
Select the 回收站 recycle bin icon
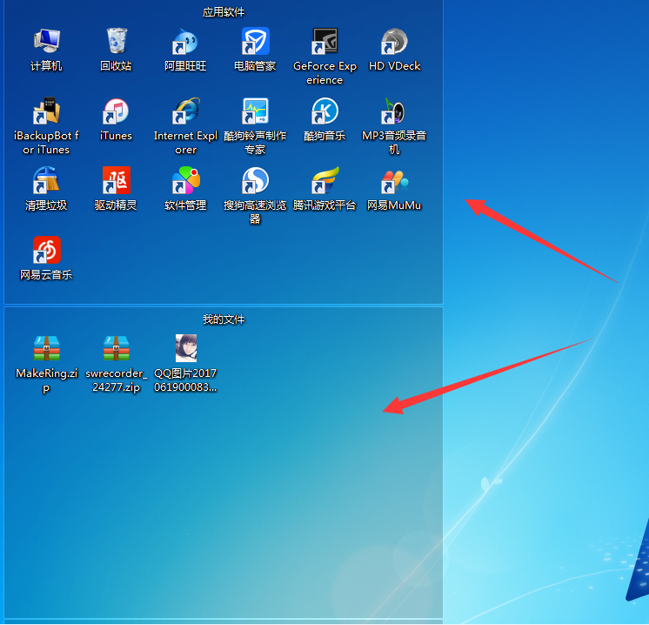click(117, 41)
